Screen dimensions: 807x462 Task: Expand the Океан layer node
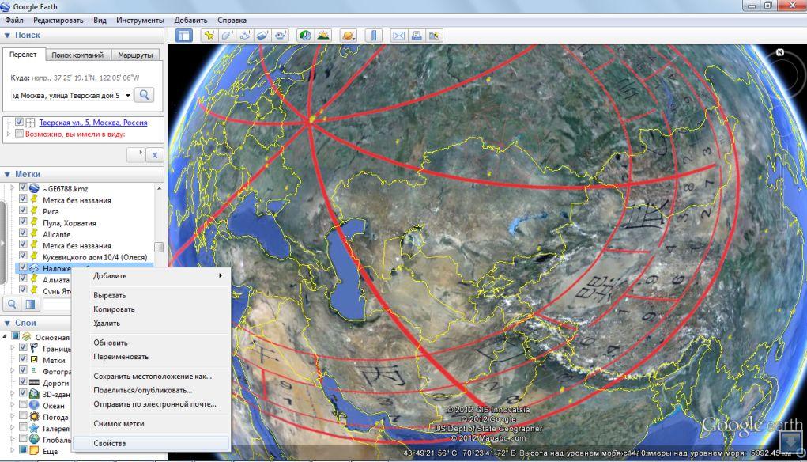tap(13, 405)
